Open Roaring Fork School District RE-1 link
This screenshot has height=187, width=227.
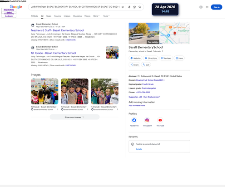click(x=150, y=80)
